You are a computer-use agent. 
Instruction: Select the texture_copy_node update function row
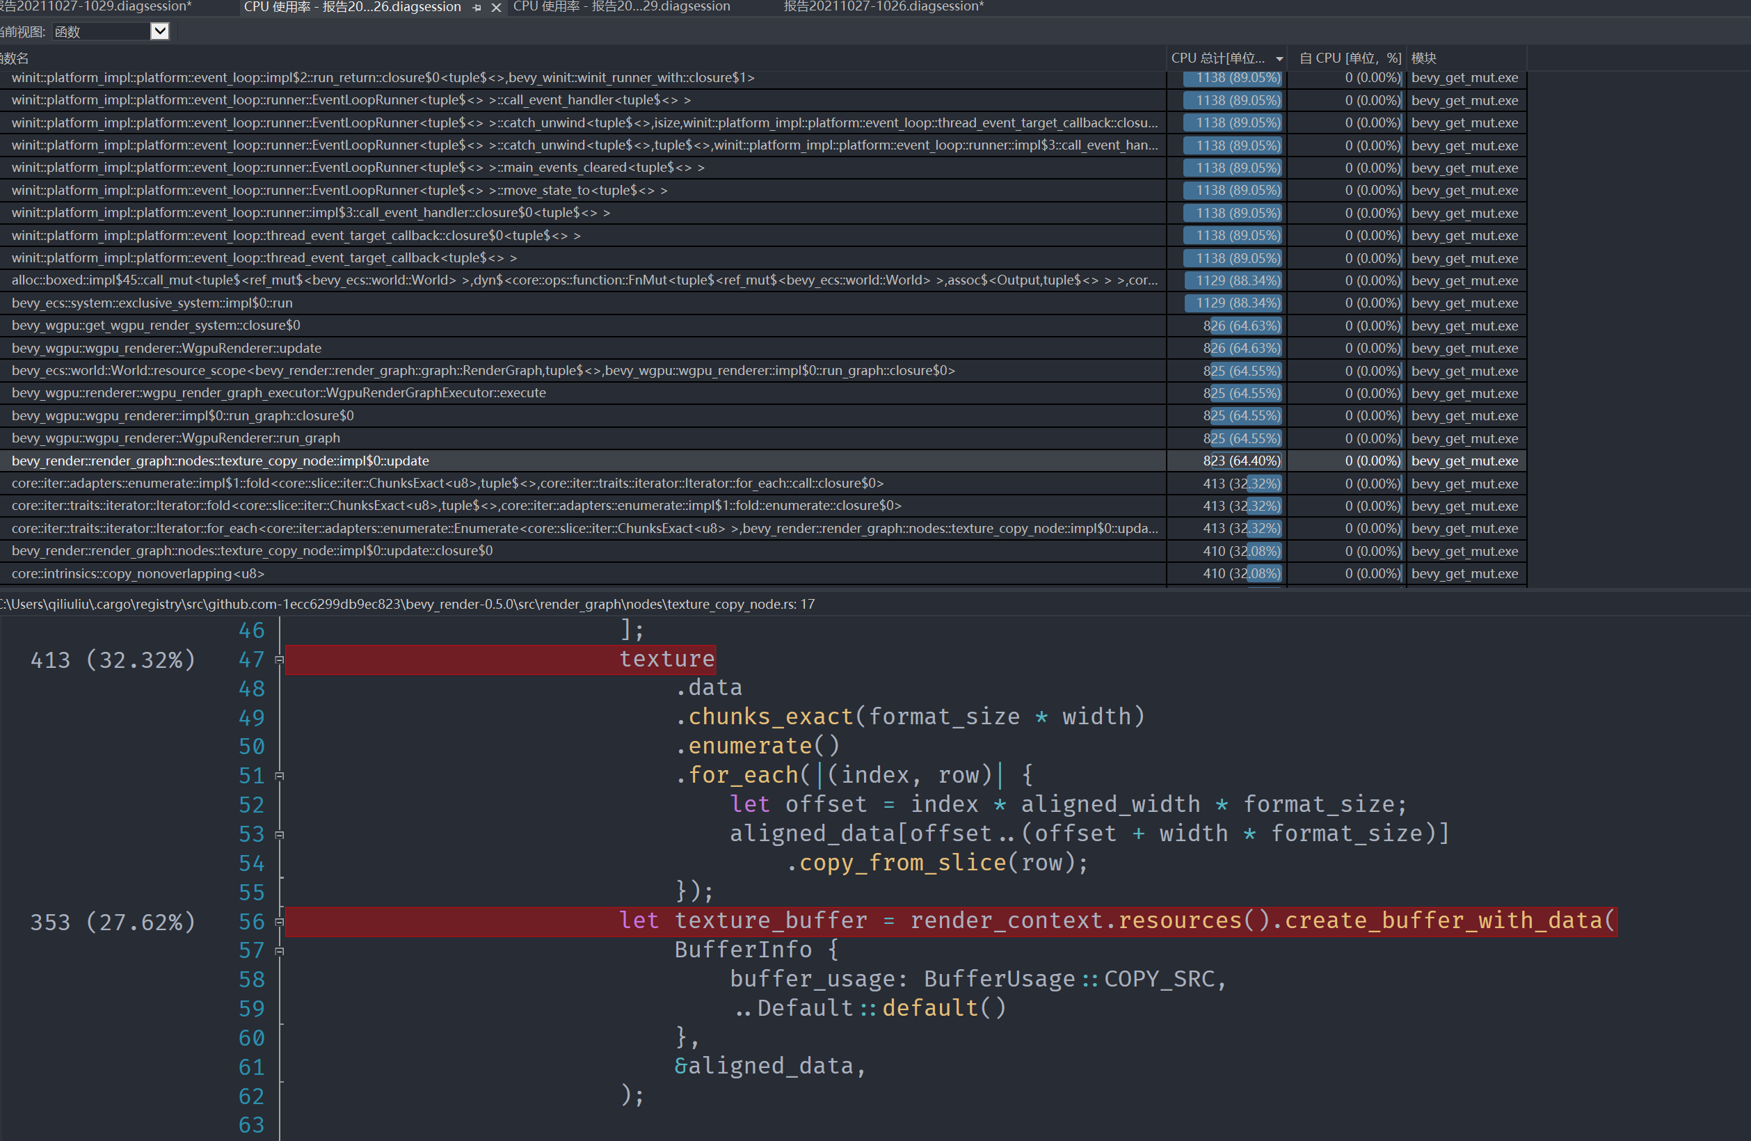pyautogui.click(x=219, y=461)
